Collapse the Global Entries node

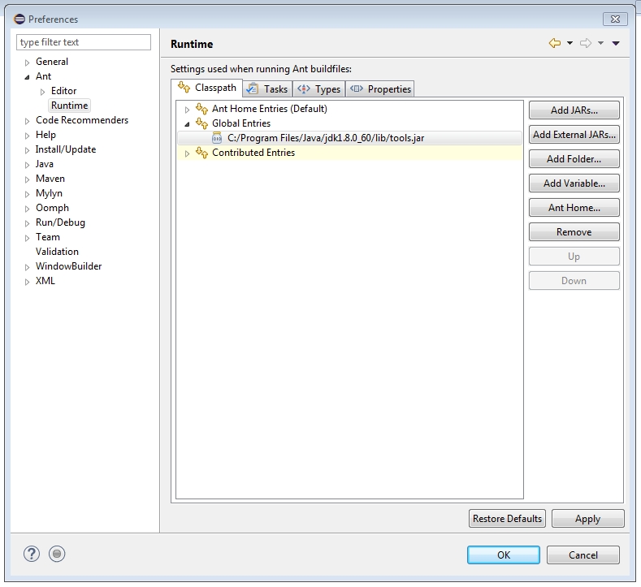pos(187,123)
